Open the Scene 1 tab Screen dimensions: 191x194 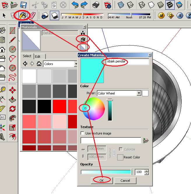point(26,23)
